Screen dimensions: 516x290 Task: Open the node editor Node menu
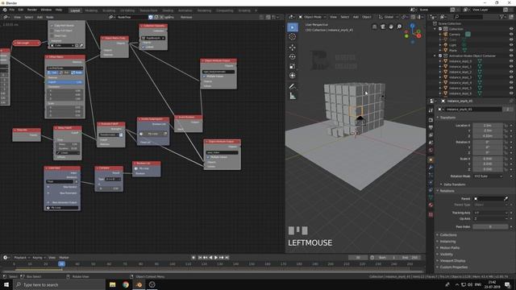coord(50,17)
